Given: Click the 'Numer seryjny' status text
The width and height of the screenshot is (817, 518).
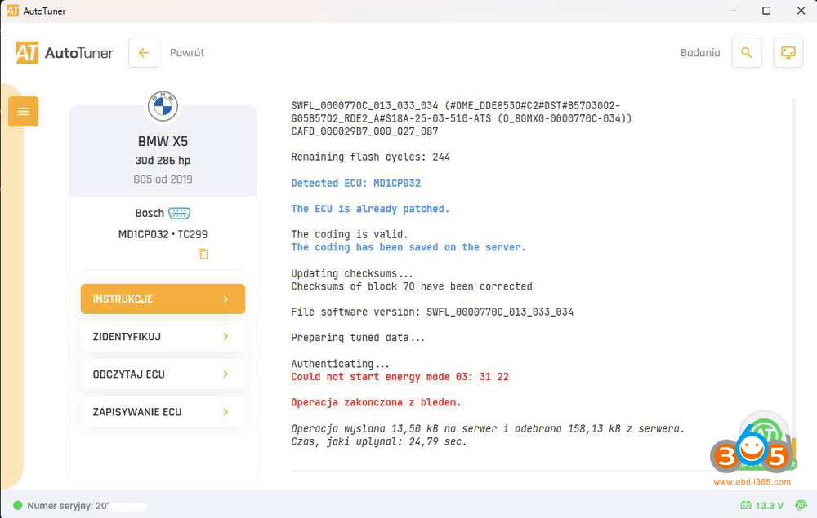Looking at the screenshot, I should 68,506.
